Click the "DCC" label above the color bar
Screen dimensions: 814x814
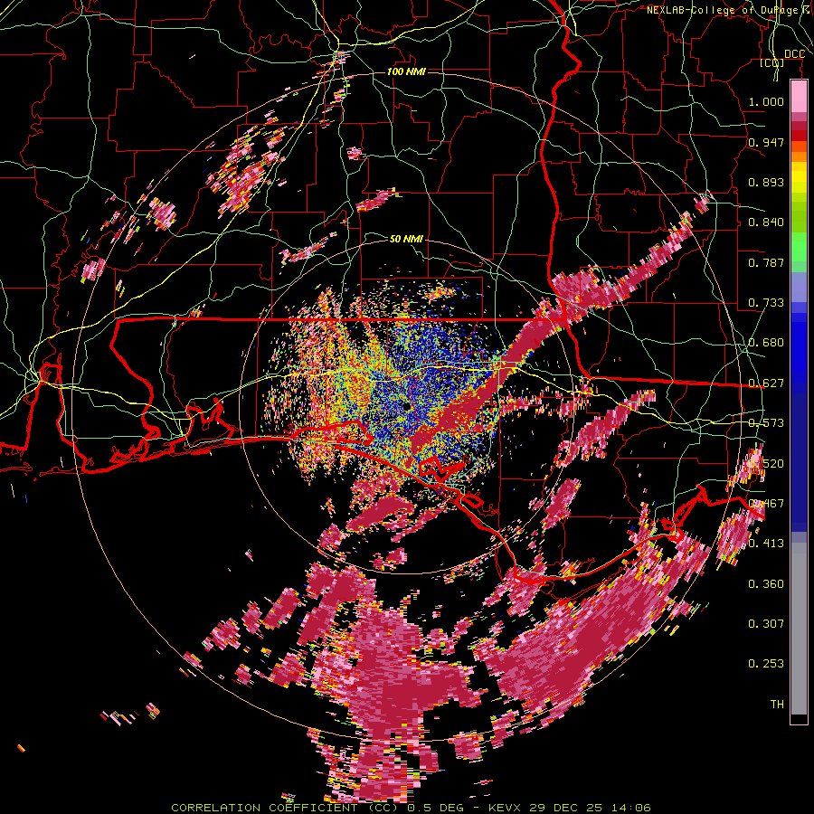point(795,54)
